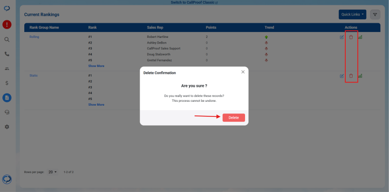Click the Rank Group Name column header
The height and width of the screenshot is (192, 389).
(x=44, y=28)
